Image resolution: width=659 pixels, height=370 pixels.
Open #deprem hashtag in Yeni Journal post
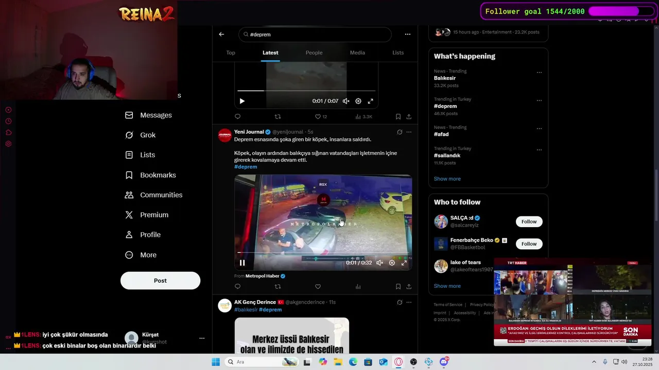pyautogui.click(x=246, y=166)
